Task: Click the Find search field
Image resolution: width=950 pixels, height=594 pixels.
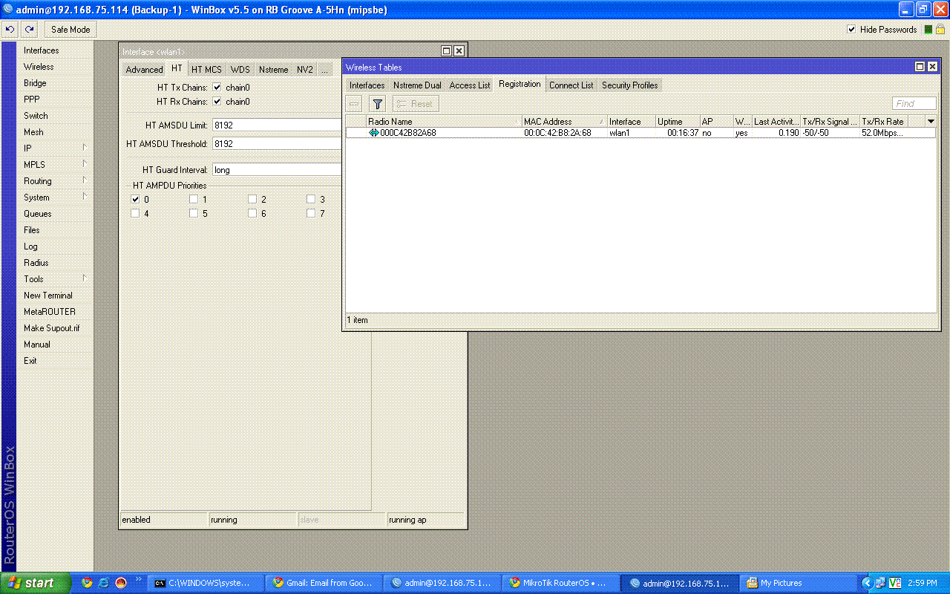Action: pos(914,104)
